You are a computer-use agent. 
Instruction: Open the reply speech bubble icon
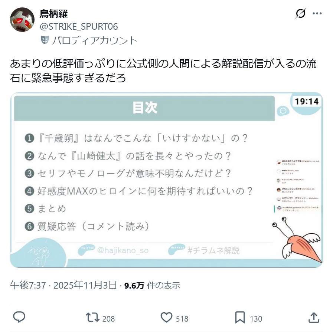click(x=19, y=317)
